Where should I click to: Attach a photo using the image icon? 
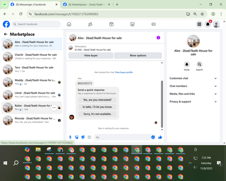pos(76,137)
